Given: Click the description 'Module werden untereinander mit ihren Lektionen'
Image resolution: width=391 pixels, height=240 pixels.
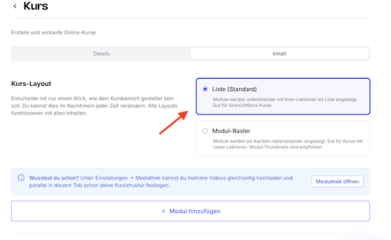Looking at the screenshot, I should click(285, 102).
